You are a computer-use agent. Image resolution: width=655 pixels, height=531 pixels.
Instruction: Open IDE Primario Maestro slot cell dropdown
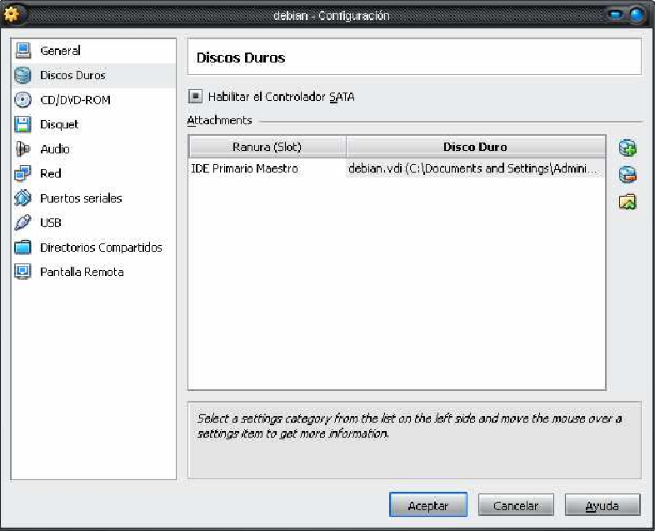(x=267, y=169)
